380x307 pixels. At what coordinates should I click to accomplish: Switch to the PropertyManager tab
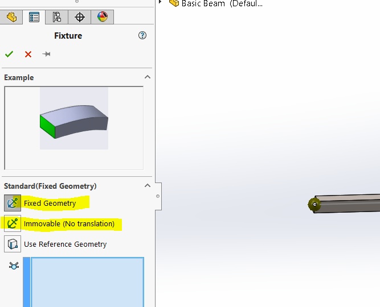coord(34,17)
